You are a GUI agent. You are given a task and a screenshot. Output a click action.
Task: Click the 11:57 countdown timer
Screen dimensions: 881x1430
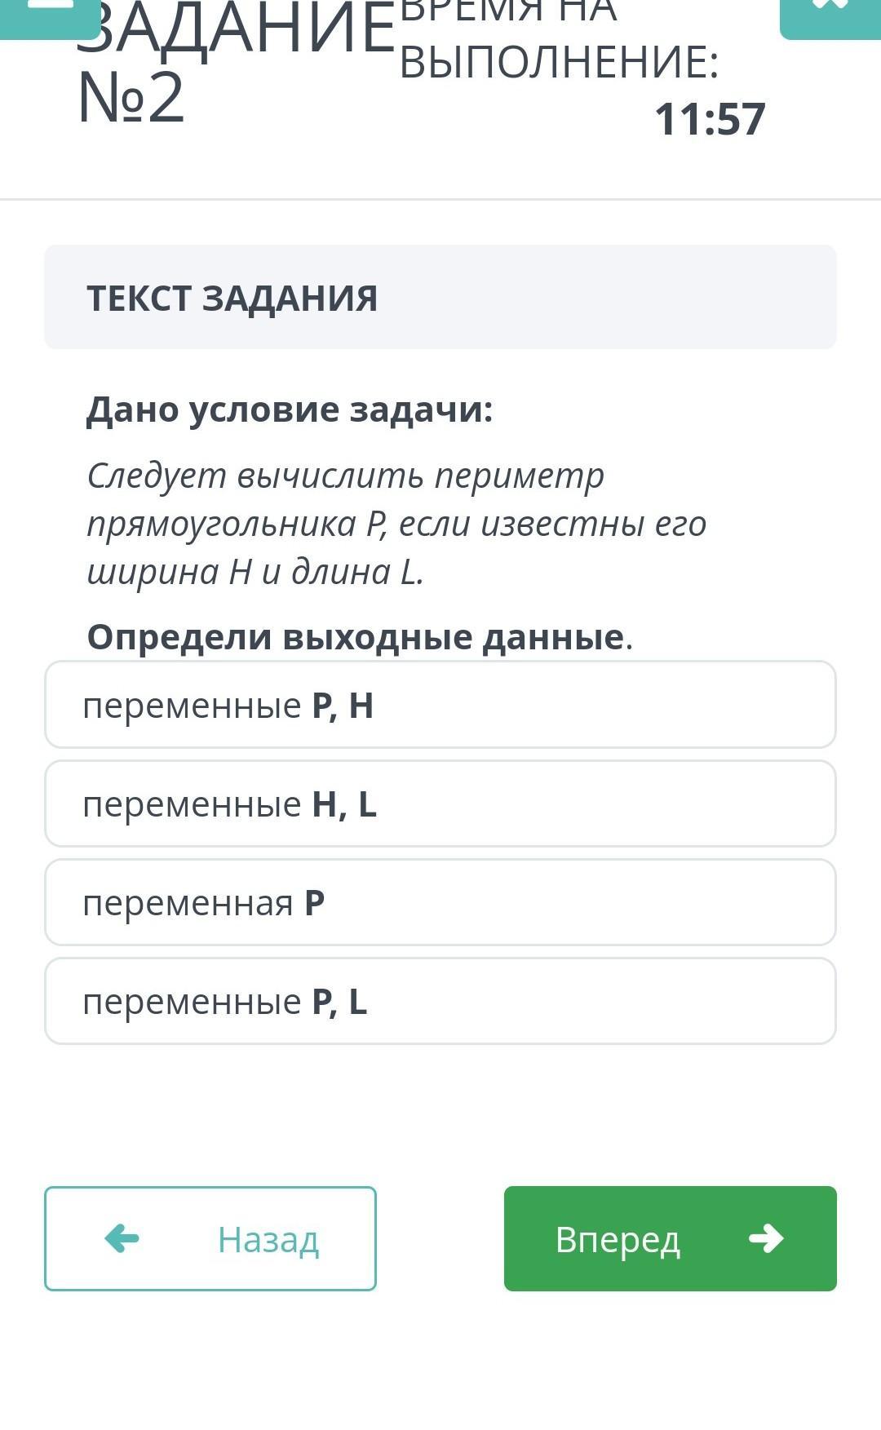(x=709, y=119)
